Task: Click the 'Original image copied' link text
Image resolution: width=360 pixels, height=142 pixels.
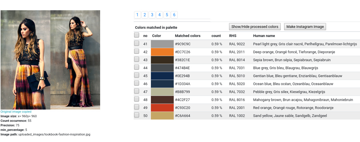Action: 16,112
